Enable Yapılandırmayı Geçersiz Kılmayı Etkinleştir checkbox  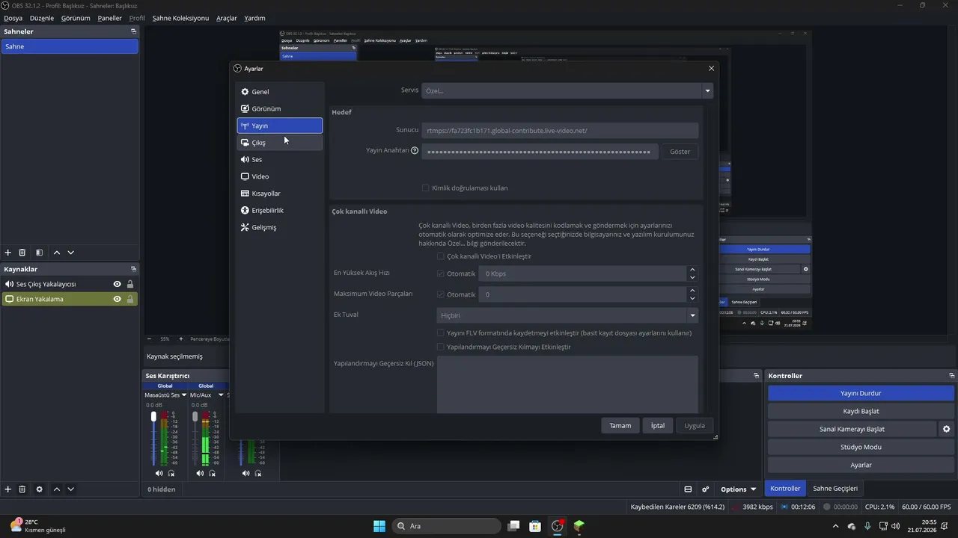[440, 347]
